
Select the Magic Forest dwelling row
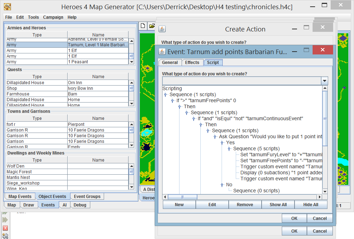pyautogui.click(x=67, y=172)
